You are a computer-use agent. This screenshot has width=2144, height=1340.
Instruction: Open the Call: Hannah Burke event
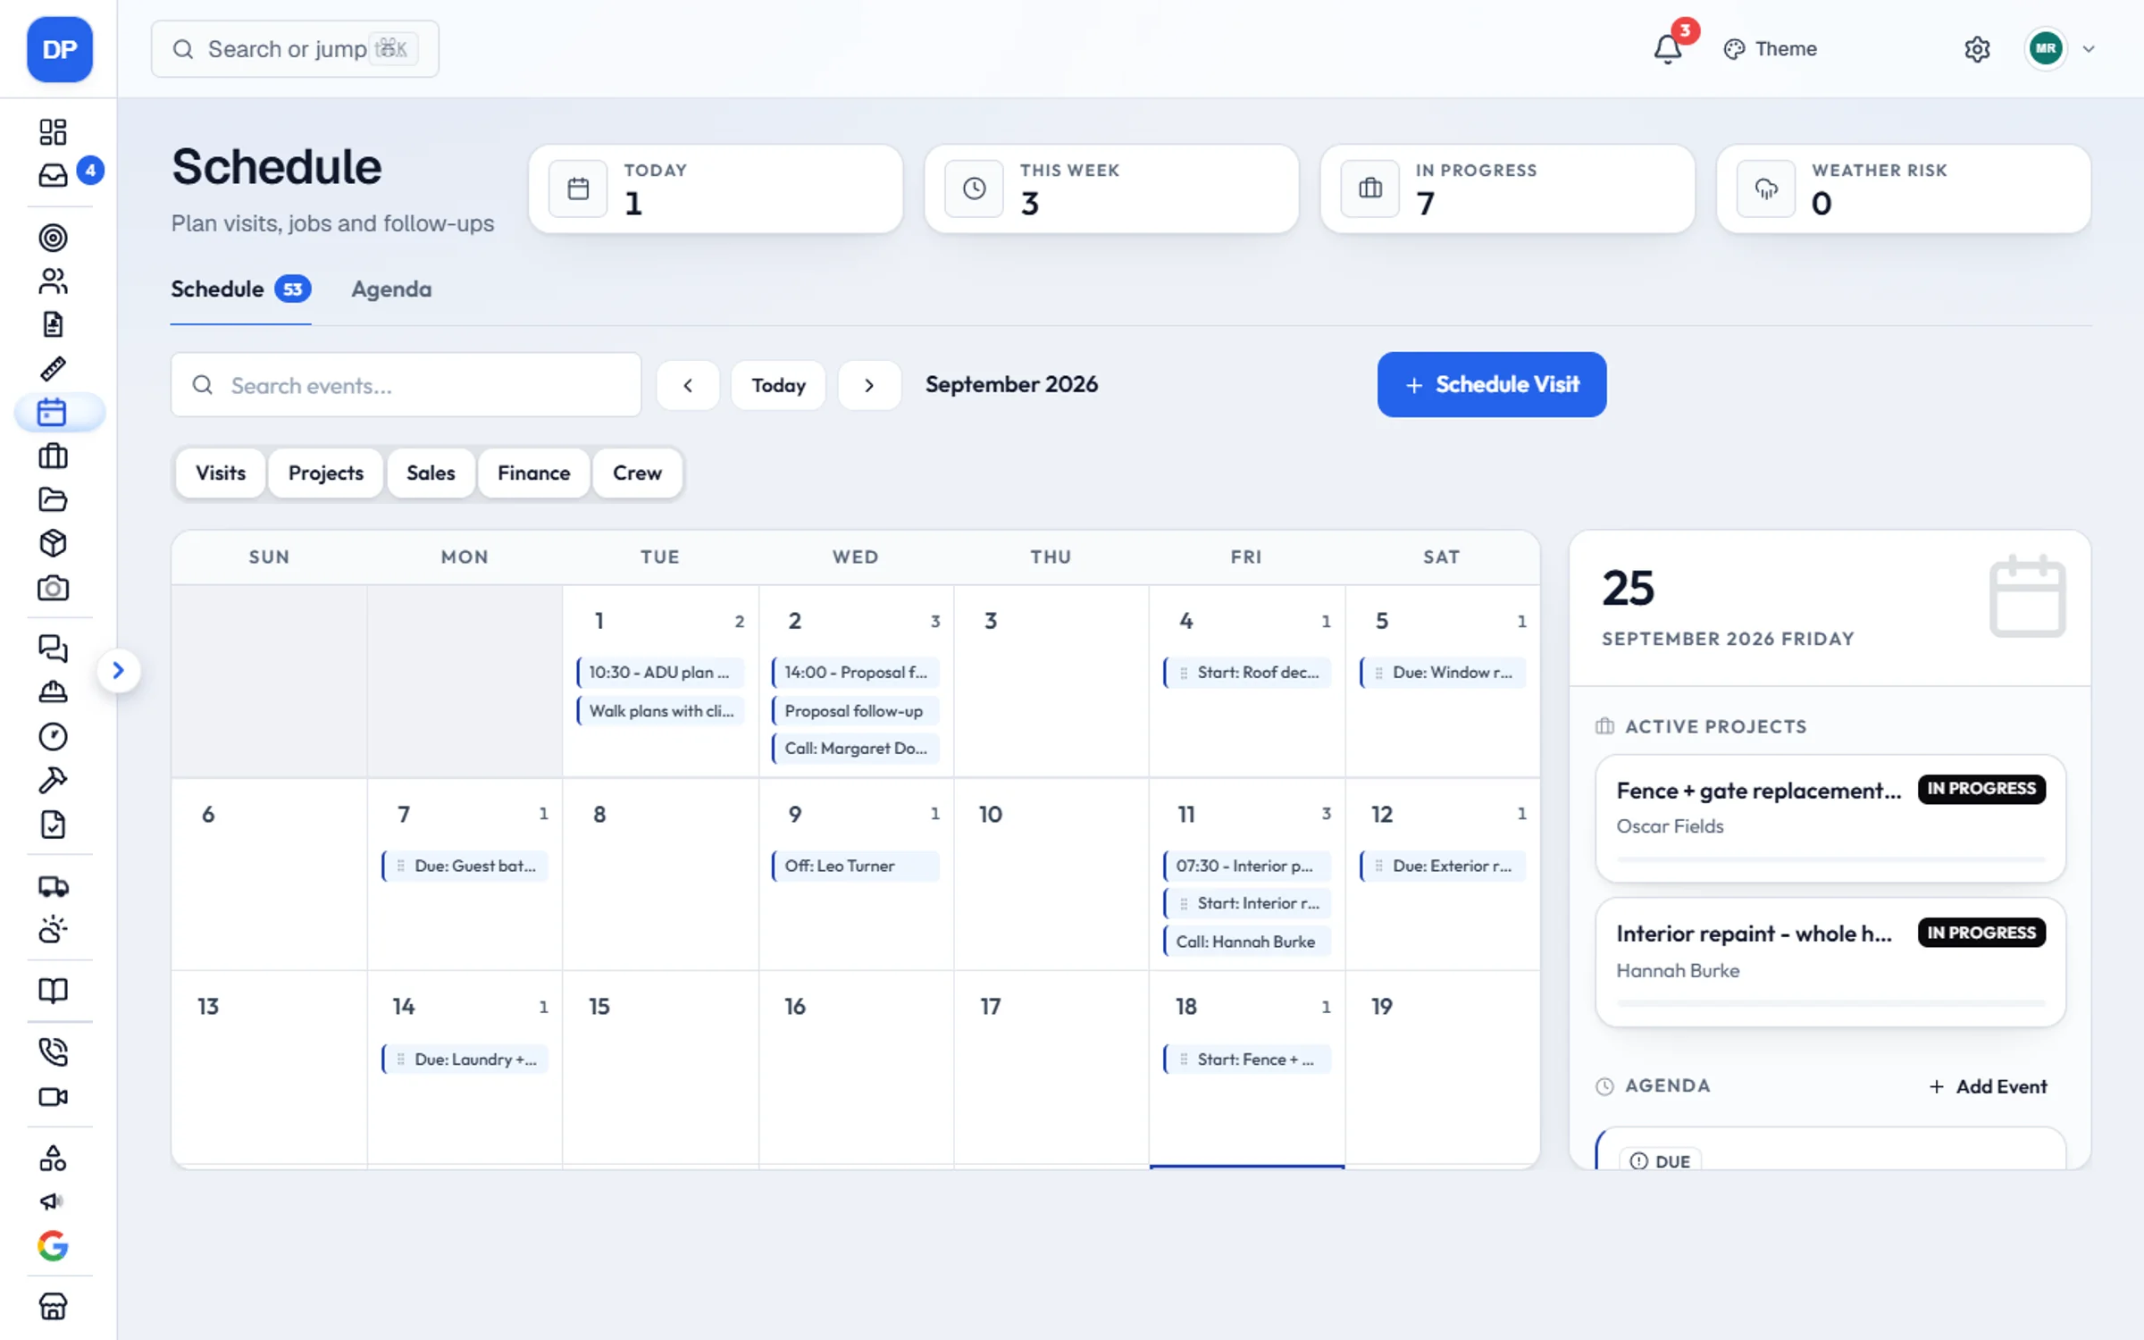1247,942
